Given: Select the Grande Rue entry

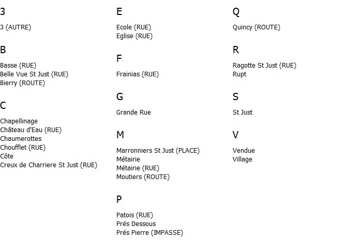Looking at the screenshot, I should point(133,113).
